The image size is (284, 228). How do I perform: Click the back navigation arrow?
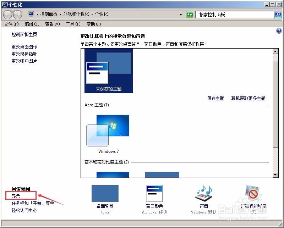pyautogui.click(x=7, y=14)
